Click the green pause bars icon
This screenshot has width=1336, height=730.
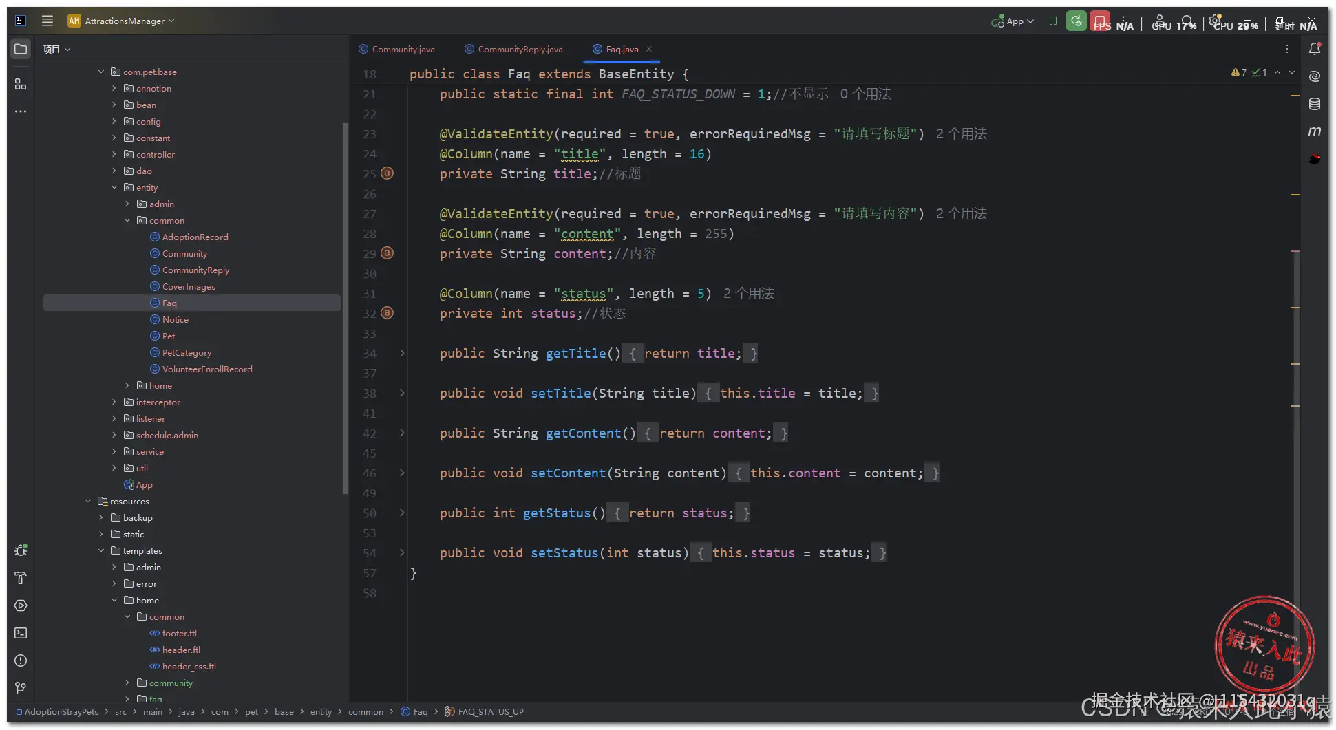point(1052,21)
